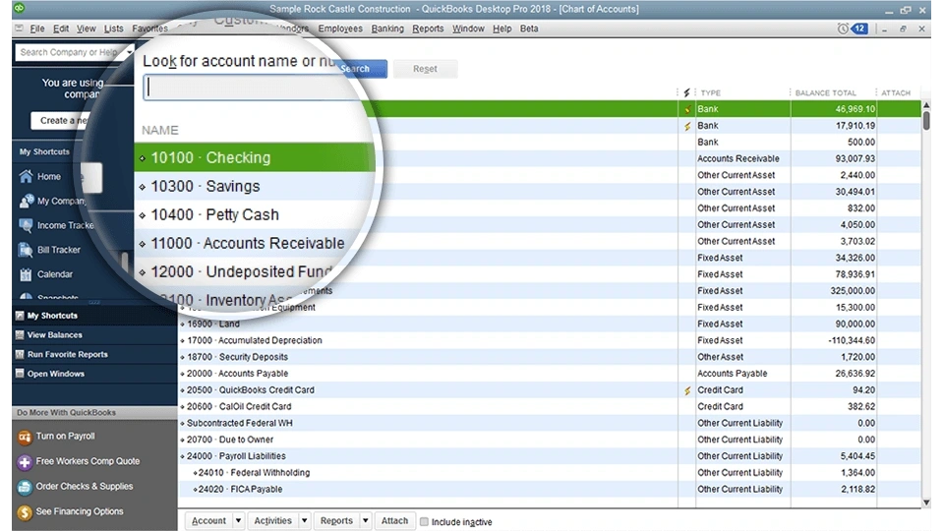Click the Home shortcut icon
Viewport: 944px width, 531px height.
click(27, 177)
